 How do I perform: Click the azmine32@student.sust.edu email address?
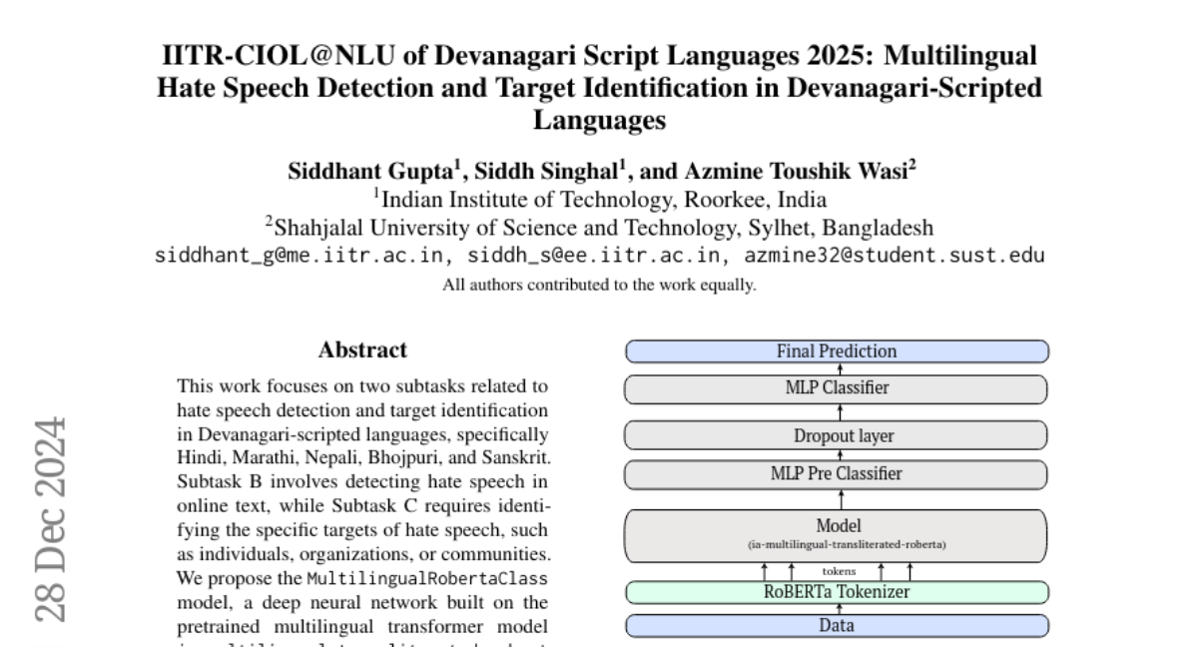tap(894, 255)
